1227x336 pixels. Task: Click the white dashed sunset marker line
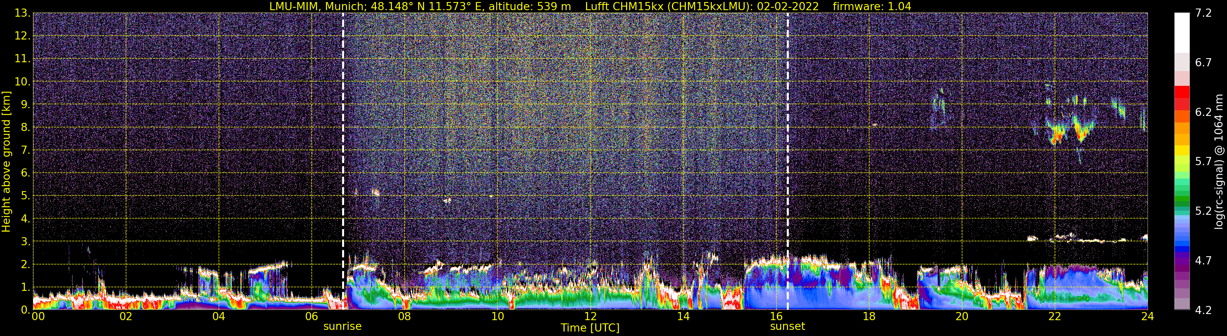coord(788,161)
